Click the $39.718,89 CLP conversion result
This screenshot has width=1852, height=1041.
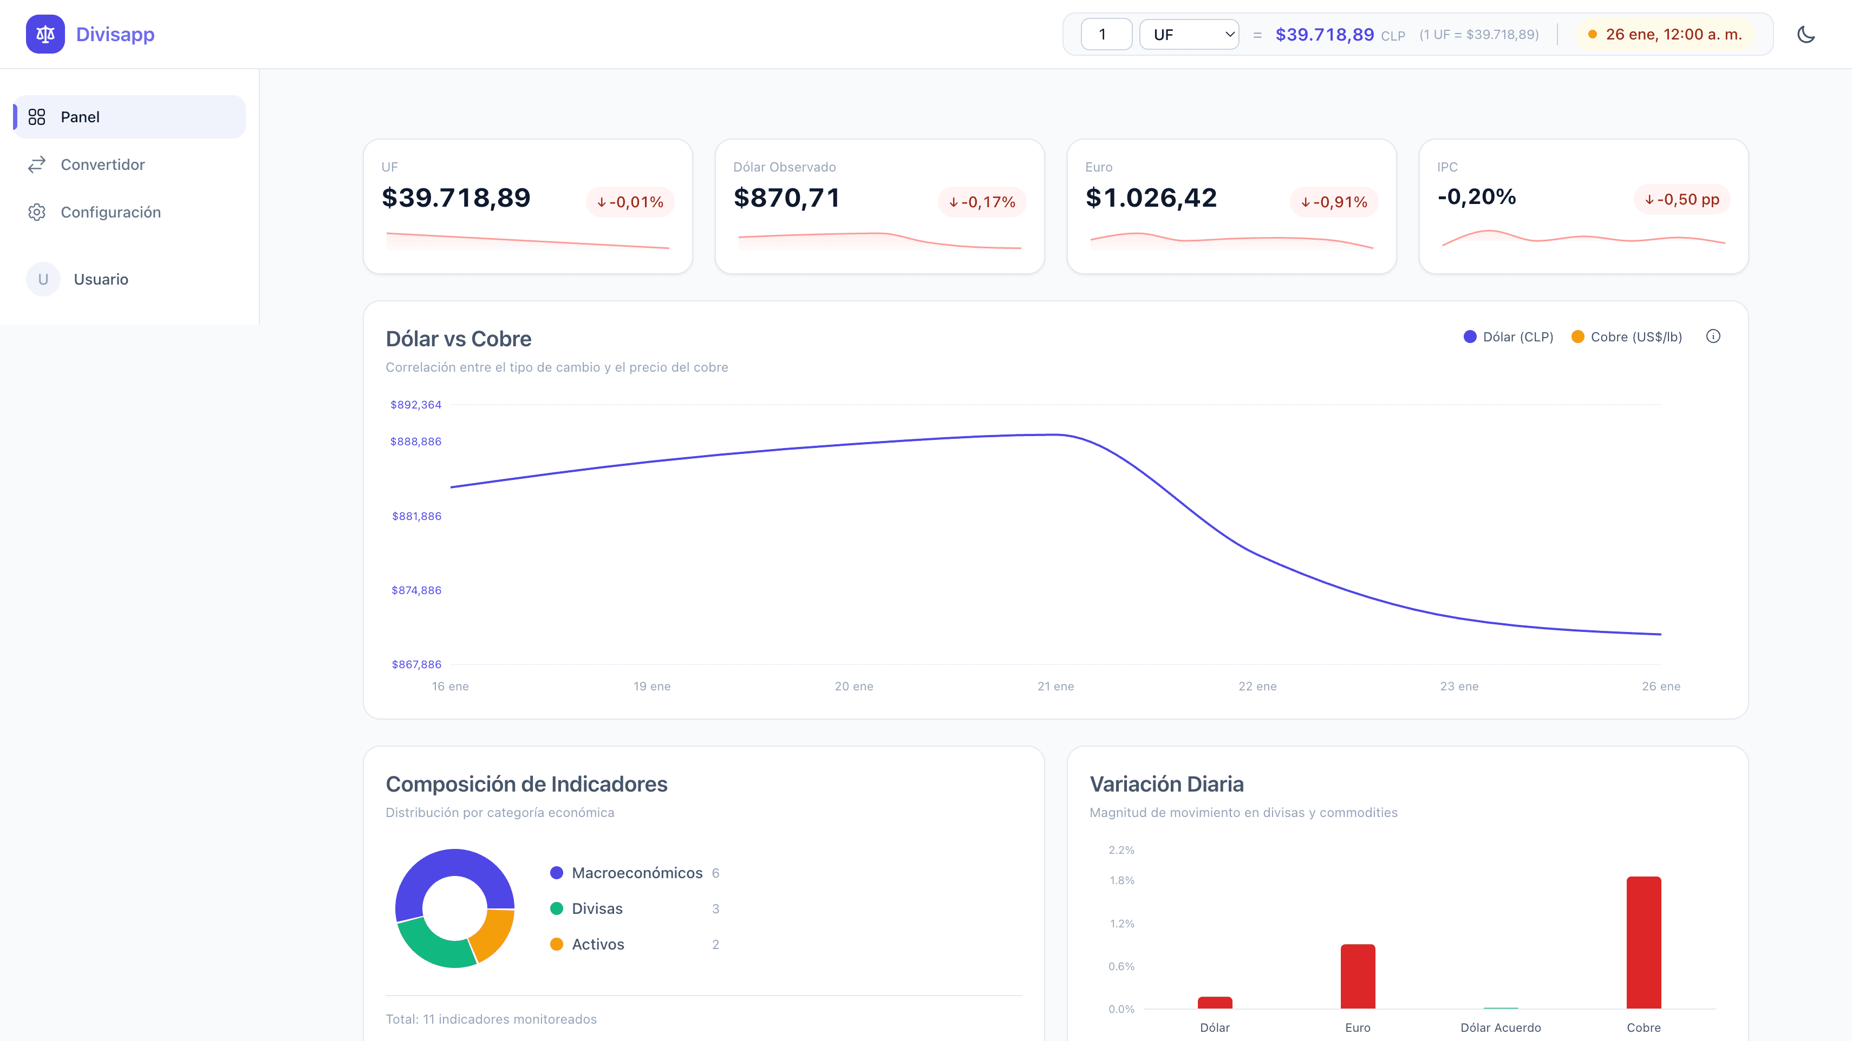pyautogui.click(x=1325, y=33)
